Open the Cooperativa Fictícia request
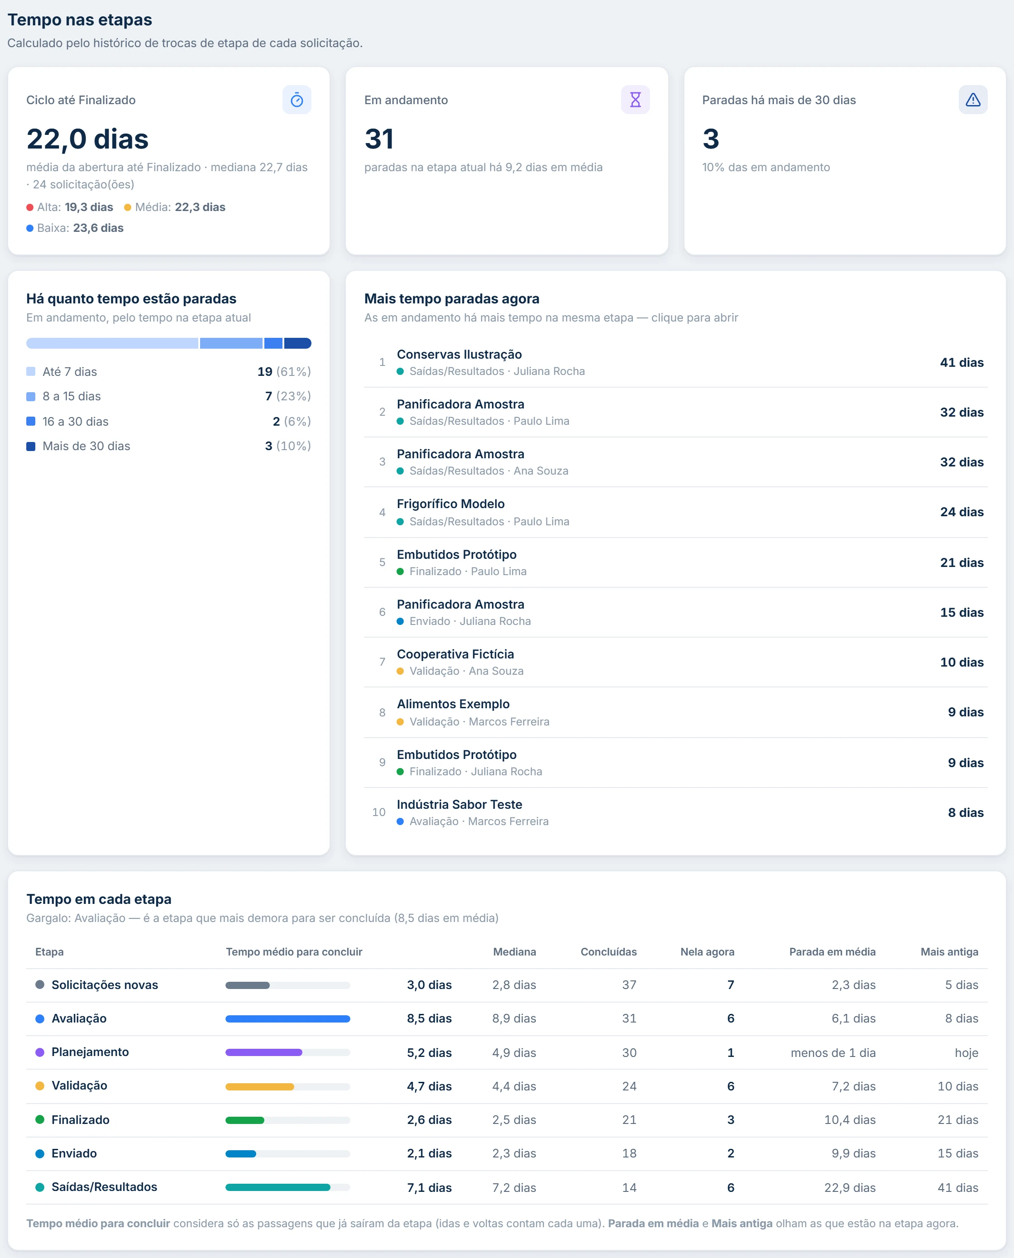This screenshot has height=1258, width=1014. click(x=675, y=662)
